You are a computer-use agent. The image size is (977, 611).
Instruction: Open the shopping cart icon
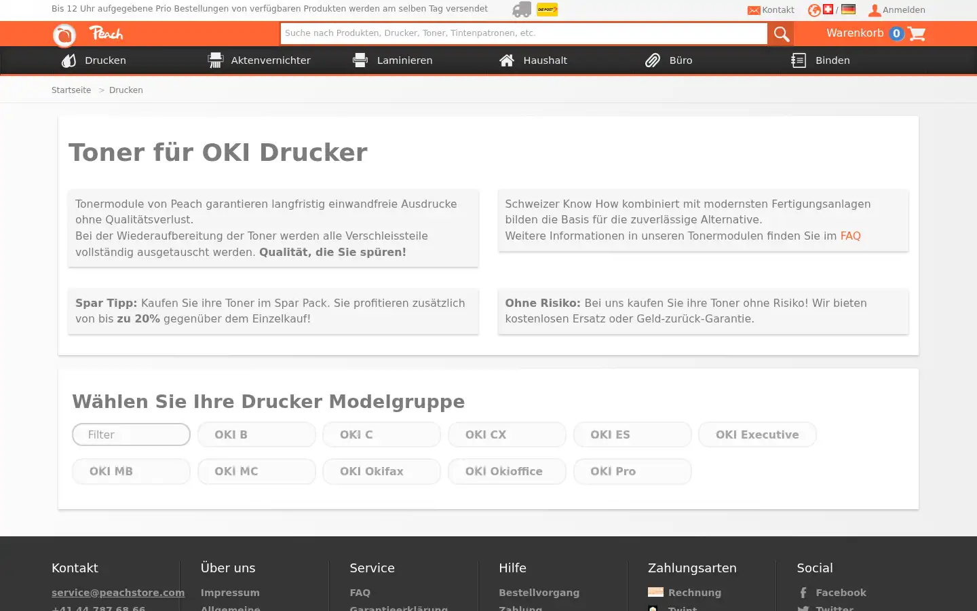(917, 33)
